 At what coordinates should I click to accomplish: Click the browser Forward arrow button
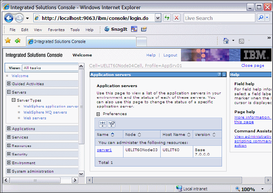click(19, 18)
